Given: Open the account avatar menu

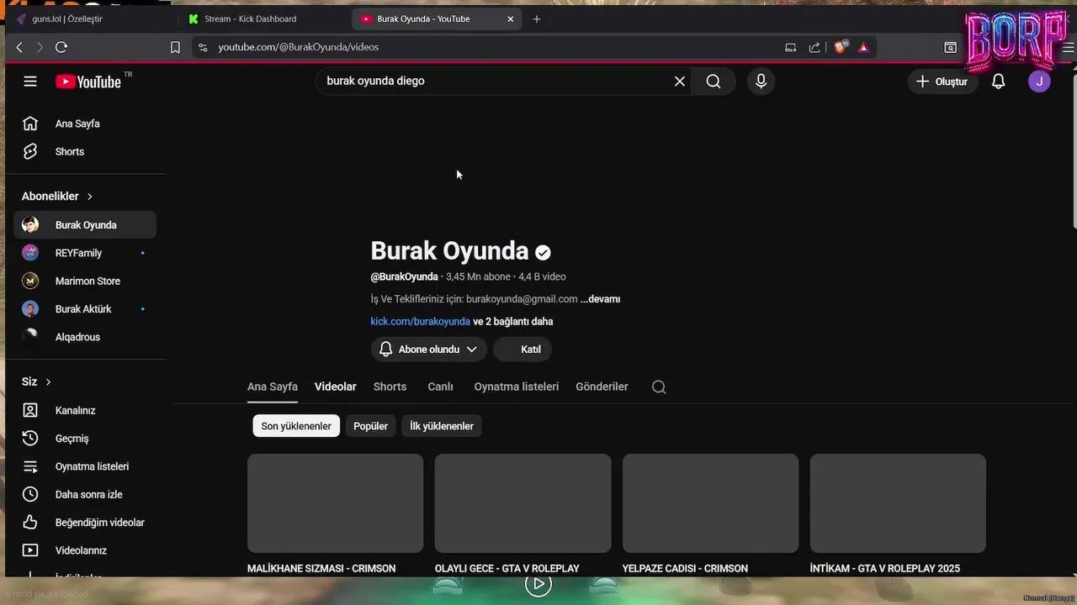Looking at the screenshot, I should [x=1039, y=82].
